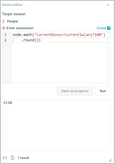Click inside the node.math expression line
The width and height of the screenshot is (115, 164).
pyautogui.click(x=59, y=35)
